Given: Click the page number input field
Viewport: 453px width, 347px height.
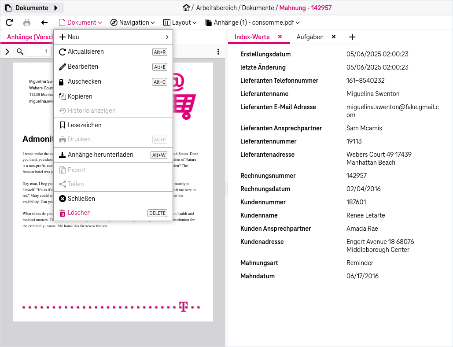Looking at the screenshot, I should point(39,52).
